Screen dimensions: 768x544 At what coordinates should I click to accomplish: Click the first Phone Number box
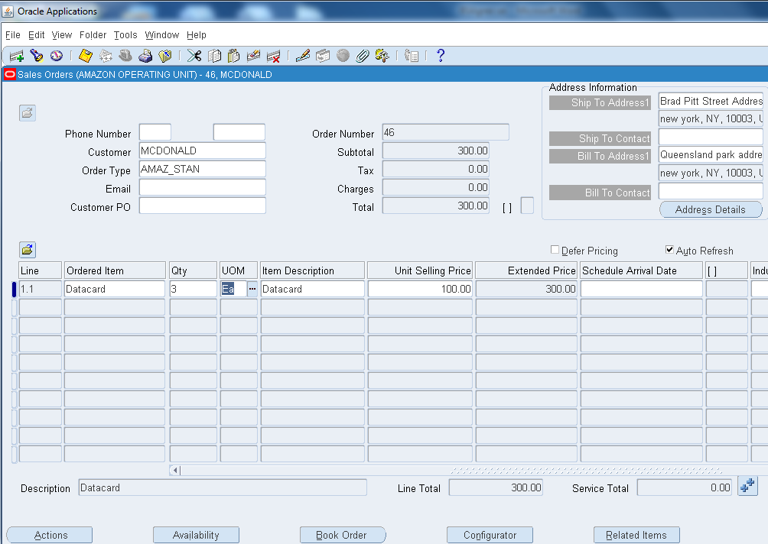(155, 132)
